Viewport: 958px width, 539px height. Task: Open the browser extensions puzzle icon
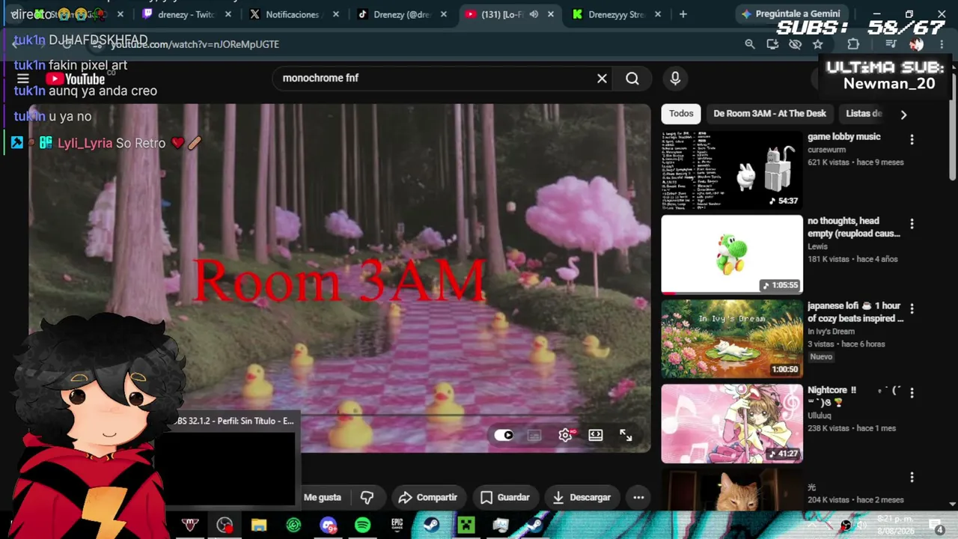pos(853,44)
